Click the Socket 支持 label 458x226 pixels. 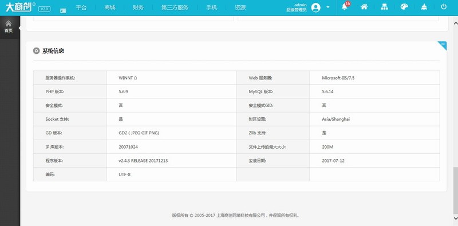pyautogui.click(x=57, y=119)
